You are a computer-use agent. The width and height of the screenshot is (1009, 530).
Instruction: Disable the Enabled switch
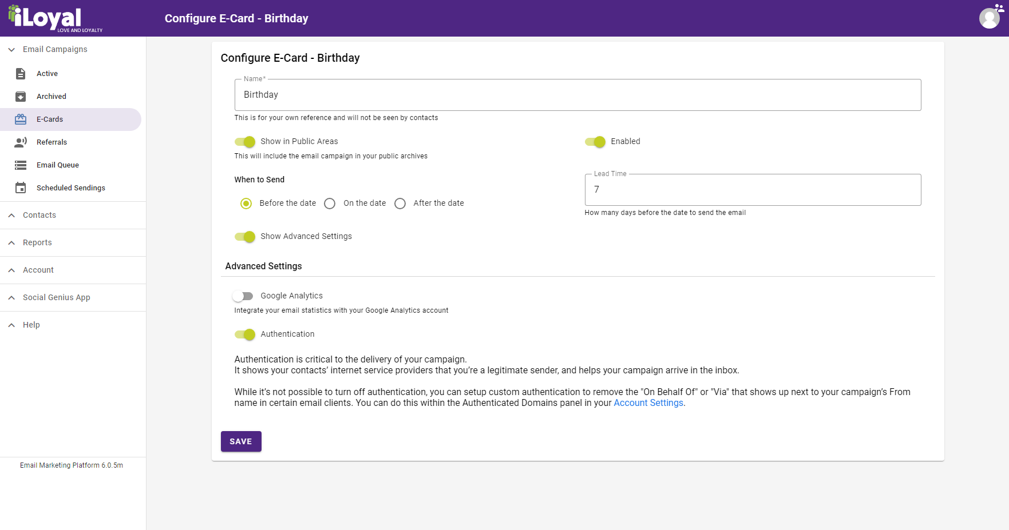(595, 142)
